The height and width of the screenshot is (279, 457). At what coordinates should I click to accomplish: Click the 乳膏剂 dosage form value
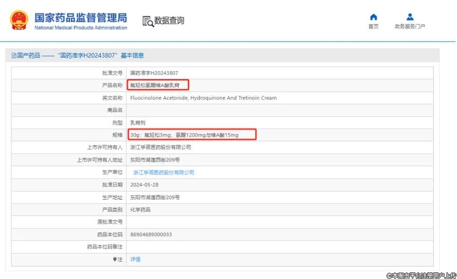[x=138, y=123]
